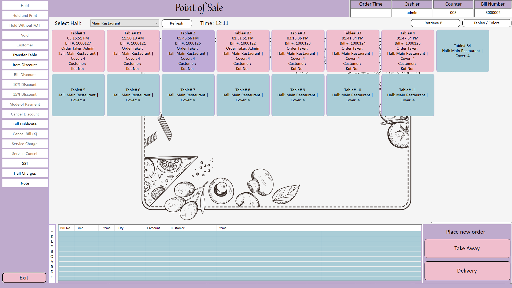Screen dimensions: 512x288
Task: Click Service Cancel
Action: tap(25, 154)
